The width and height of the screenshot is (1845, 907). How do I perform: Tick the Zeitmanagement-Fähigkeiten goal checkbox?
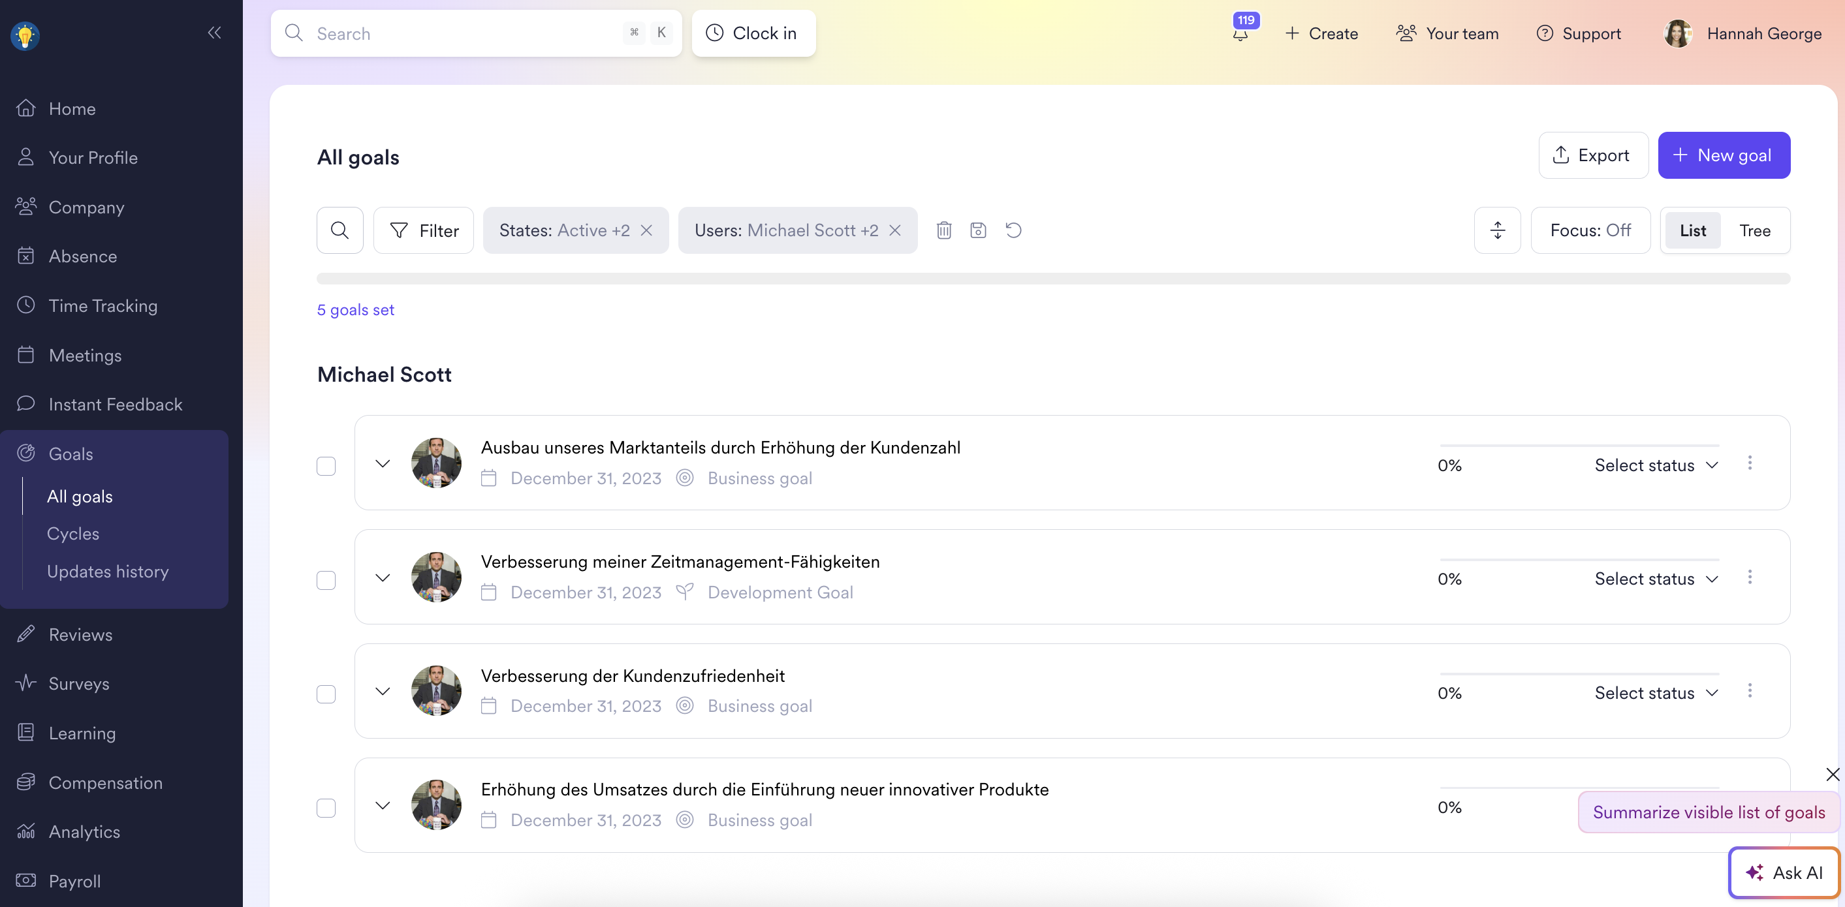[x=326, y=580]
